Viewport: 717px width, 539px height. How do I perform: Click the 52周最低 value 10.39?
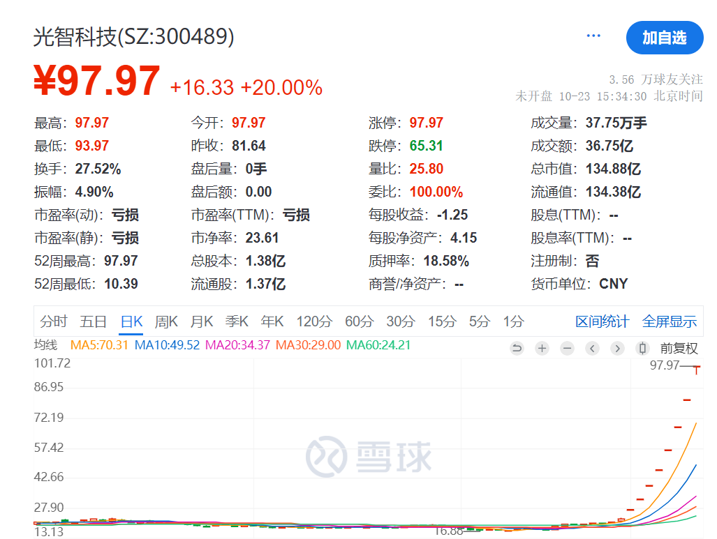coord(121,284)
